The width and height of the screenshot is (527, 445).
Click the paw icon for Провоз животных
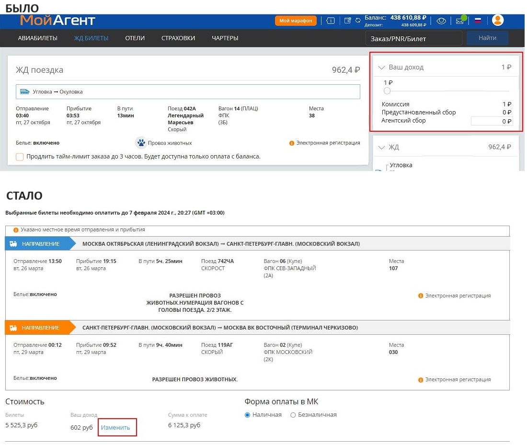(141, 143)
